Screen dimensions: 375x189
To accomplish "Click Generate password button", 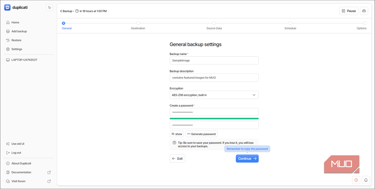I will pos(201,134).
